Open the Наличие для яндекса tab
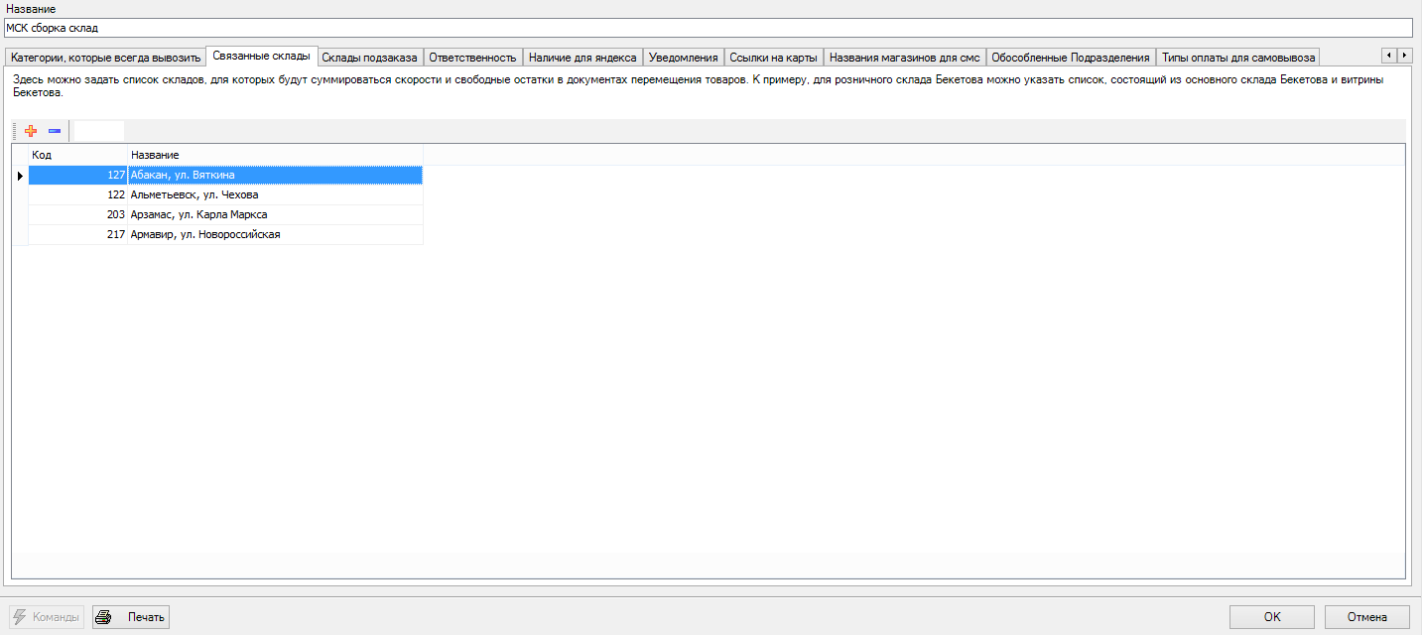This screenshot has height=635, width=1423. (582, 58)
